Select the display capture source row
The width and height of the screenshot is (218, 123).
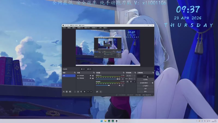(x=85, y=78)
